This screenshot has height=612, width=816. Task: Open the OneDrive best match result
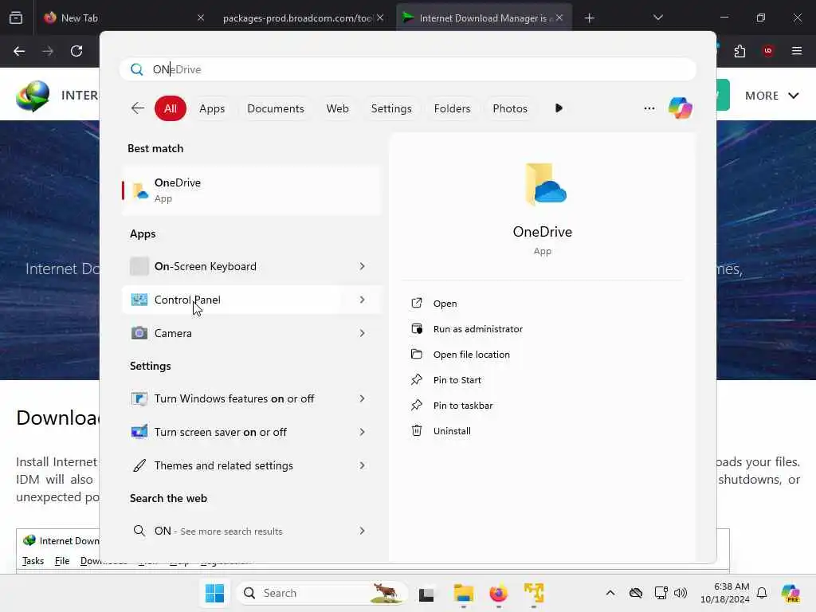click(x=252, y=190)
